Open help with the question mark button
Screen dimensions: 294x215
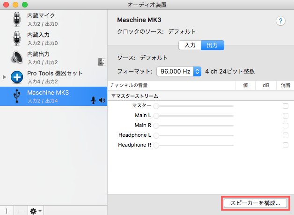point(280,21)
